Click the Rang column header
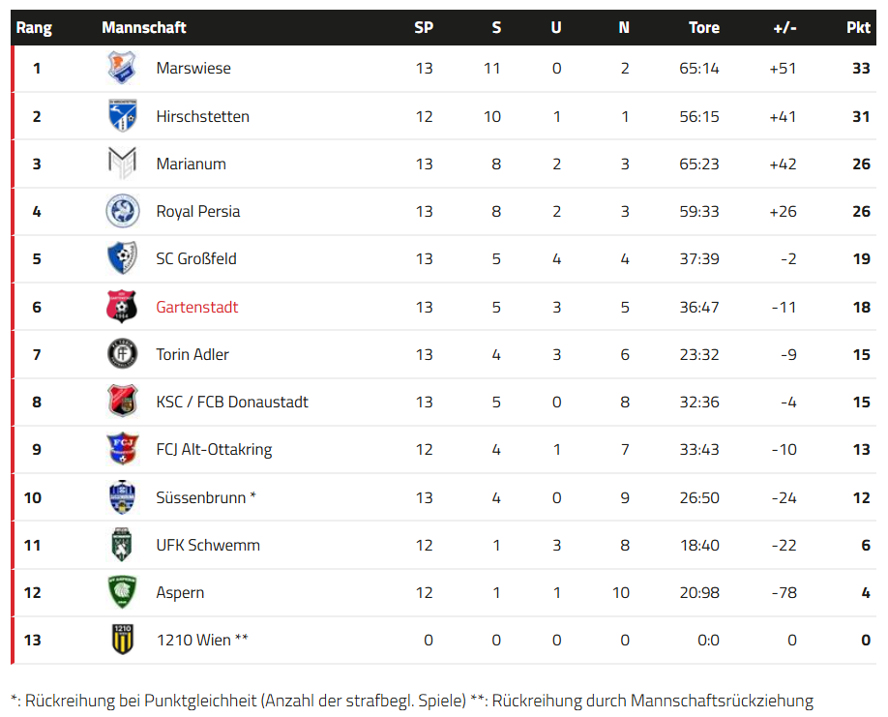Image resolution: width=888 pixels, height=717 pixels. coord(34,27)
